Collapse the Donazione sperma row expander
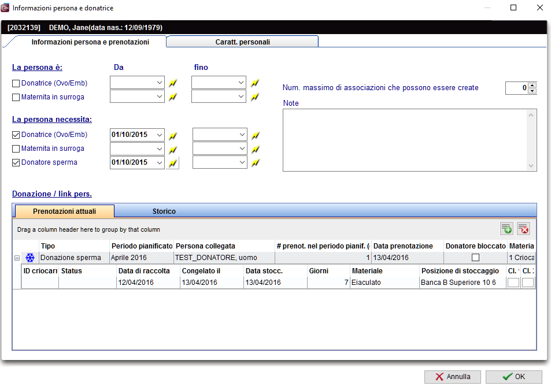Viewport: 551px width, 386px height. 17,258
